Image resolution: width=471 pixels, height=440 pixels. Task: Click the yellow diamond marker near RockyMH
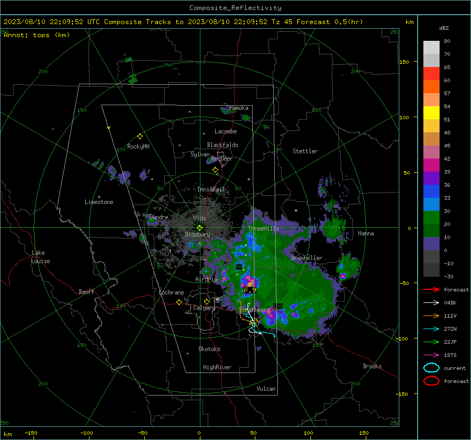[140, 137]
